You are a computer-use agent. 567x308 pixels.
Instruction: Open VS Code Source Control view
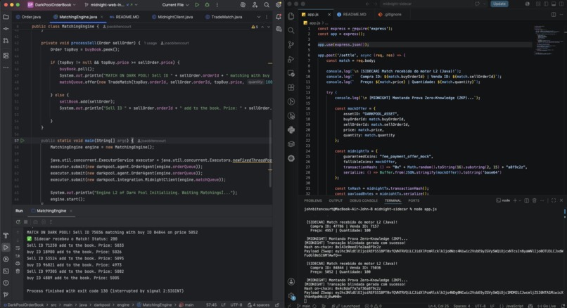pos(291,44)
